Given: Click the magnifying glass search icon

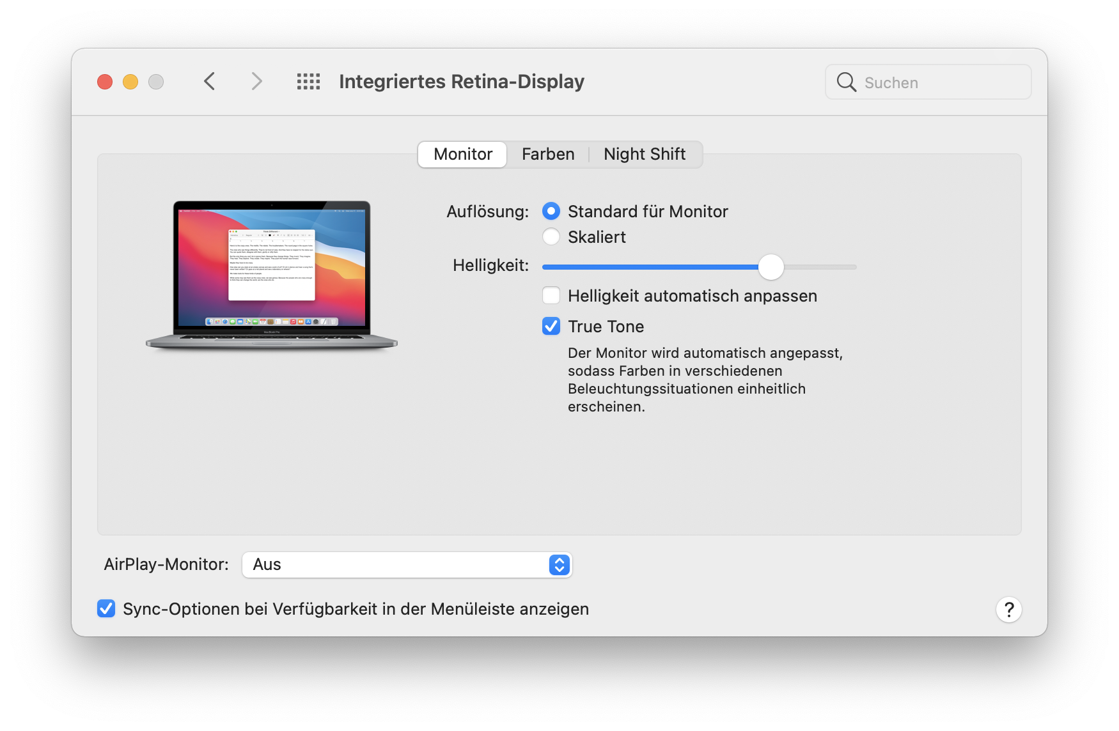Looking at the screenshot, I should click(x=846, y=82).
